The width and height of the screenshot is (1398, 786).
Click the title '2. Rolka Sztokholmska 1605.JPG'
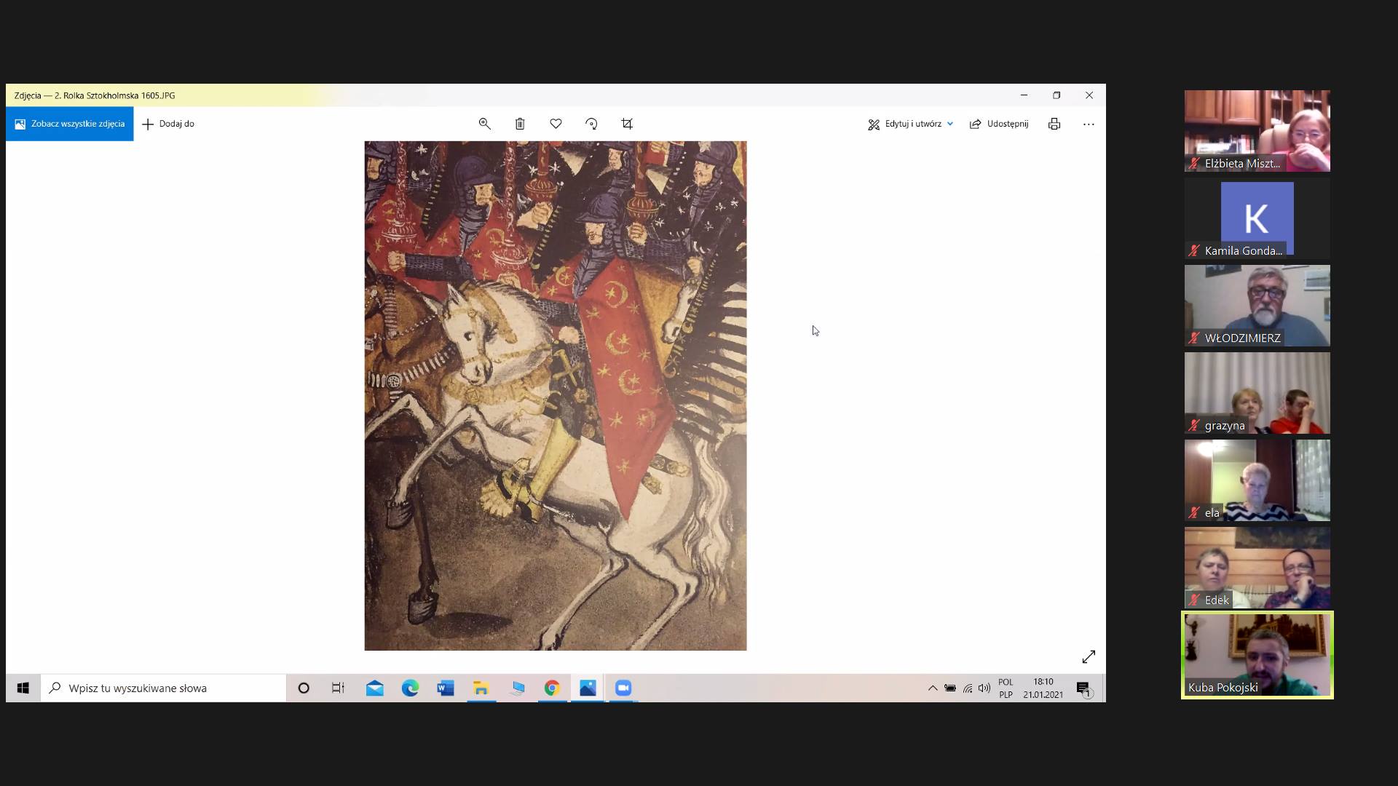[114, 95]
